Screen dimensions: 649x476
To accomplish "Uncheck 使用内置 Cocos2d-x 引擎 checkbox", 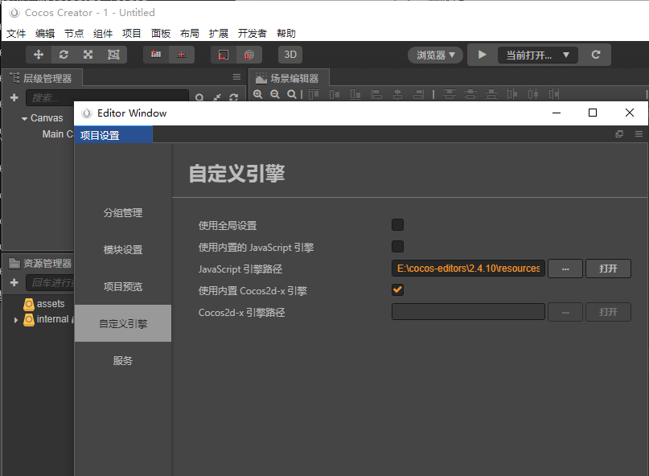I will (398, 289).
